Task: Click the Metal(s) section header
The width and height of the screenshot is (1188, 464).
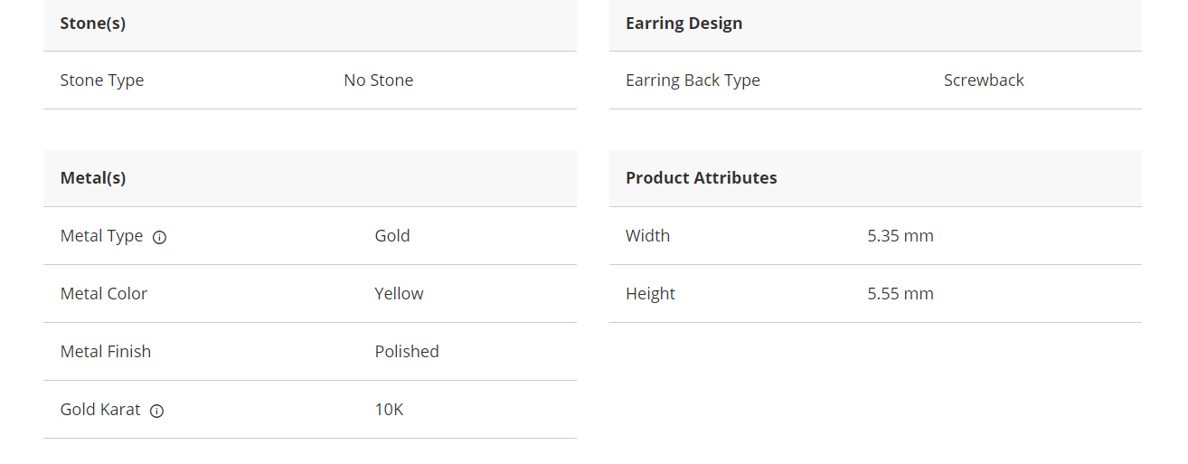Action: tap(93, 178)
